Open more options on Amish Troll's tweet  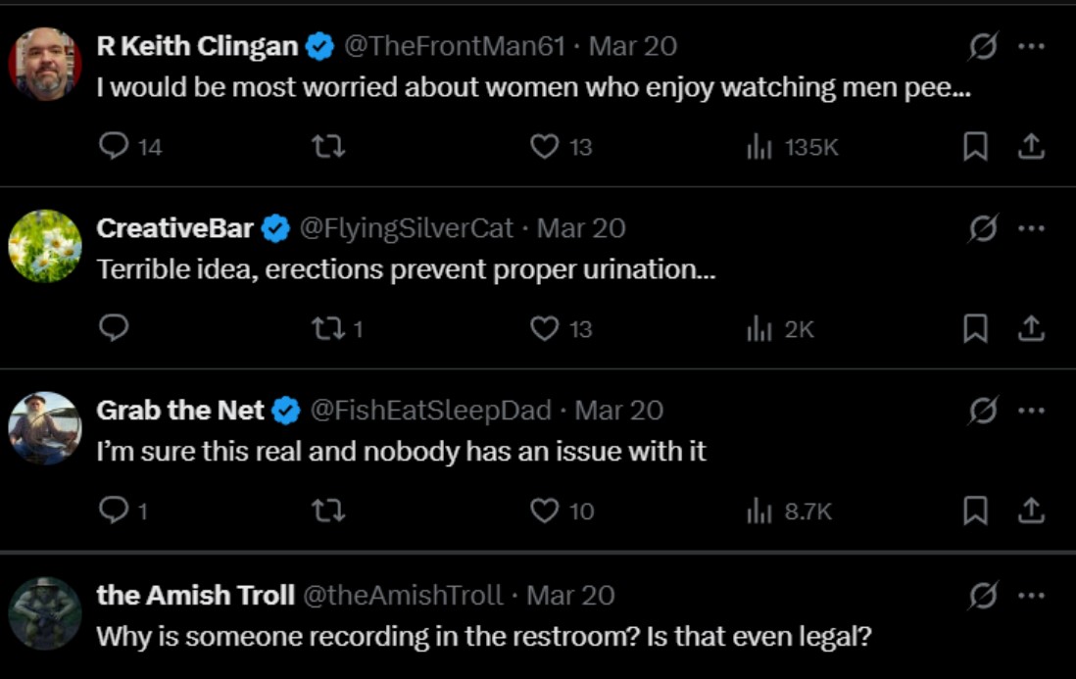click(x=1031, y=596)
